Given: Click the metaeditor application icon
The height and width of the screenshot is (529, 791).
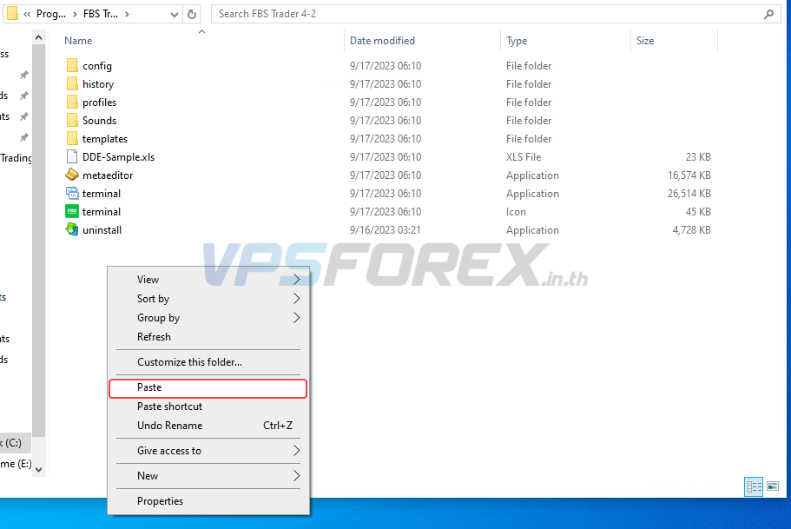Looking at the screenshot, I should 72,175.
